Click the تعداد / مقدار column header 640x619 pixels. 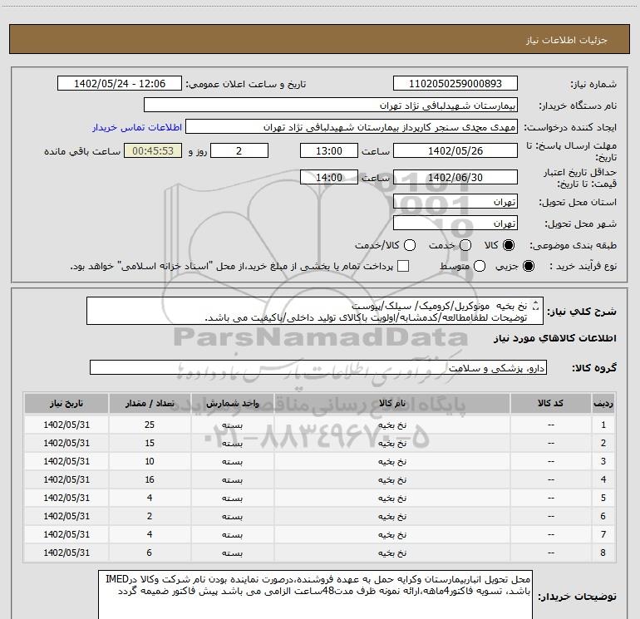pos(150,403)
